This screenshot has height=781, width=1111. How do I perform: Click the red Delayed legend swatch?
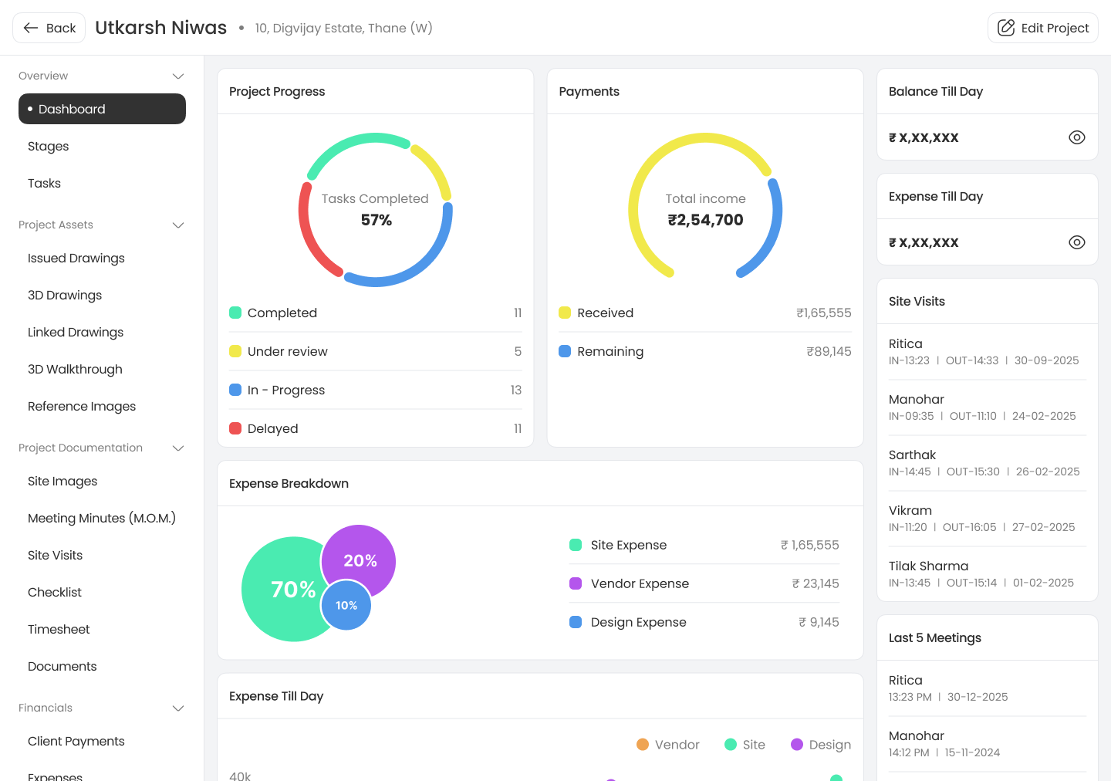(236, 428)
